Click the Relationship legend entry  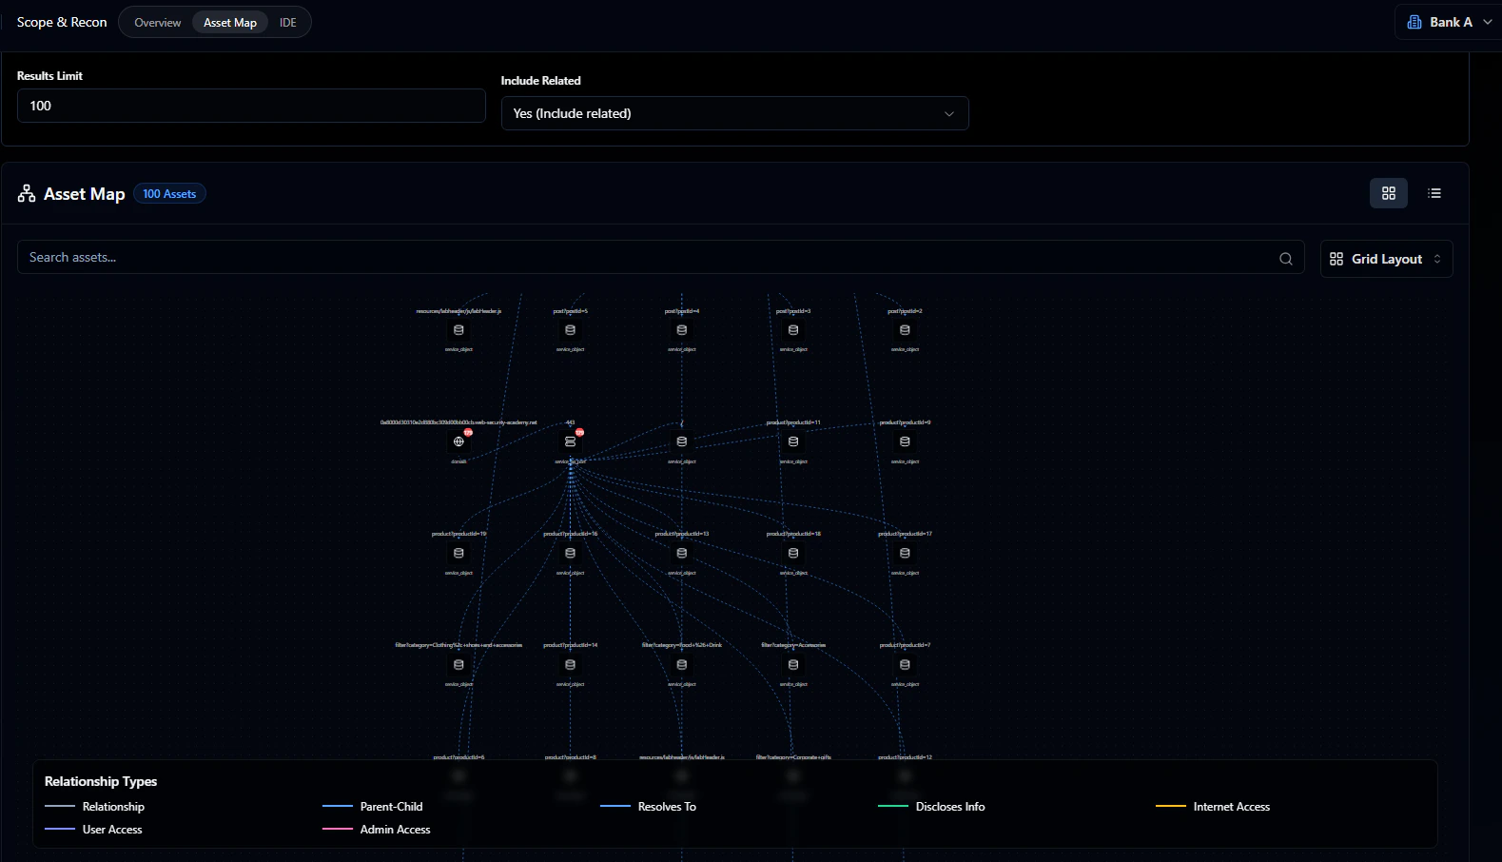tap(95, 807)
